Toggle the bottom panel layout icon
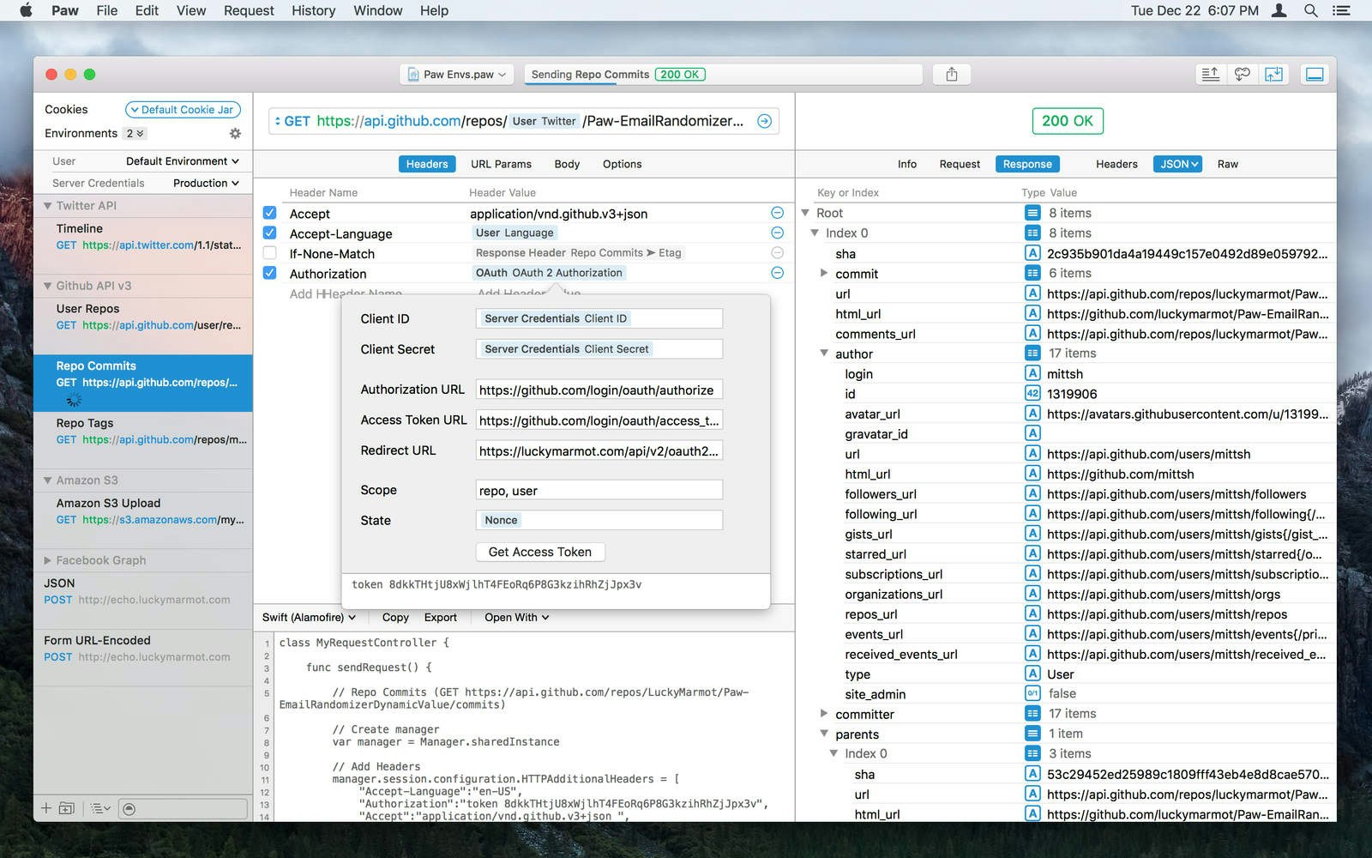The width and height of the screenshot is (1372, 858). pyautogui.click(x=1315, y=75)
